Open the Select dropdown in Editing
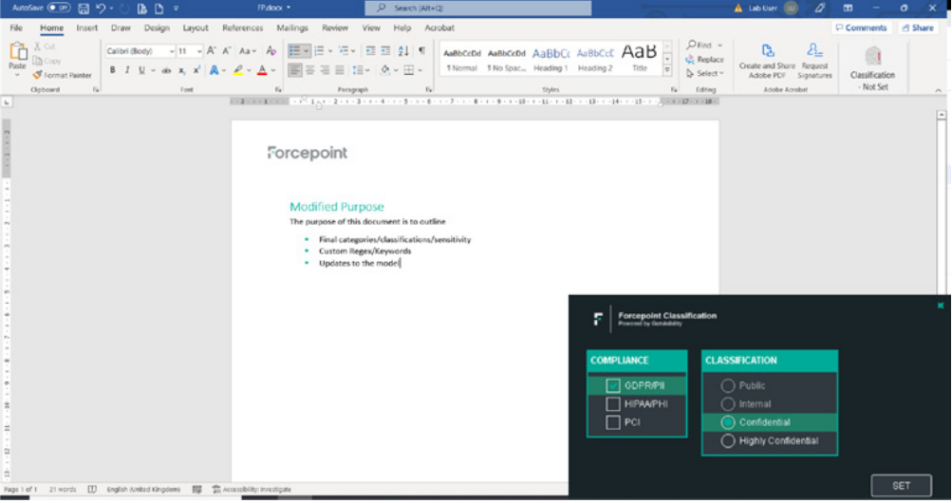 pyautogui.click(x=705, y=73)
